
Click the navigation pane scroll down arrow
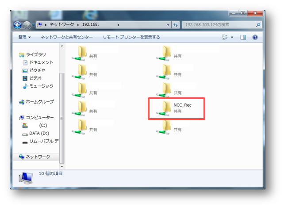(x=62, y=166)
